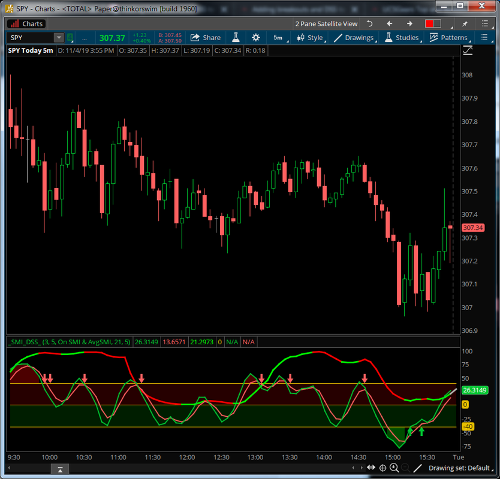Open the flask icon next to Share

tap(236, 38)
